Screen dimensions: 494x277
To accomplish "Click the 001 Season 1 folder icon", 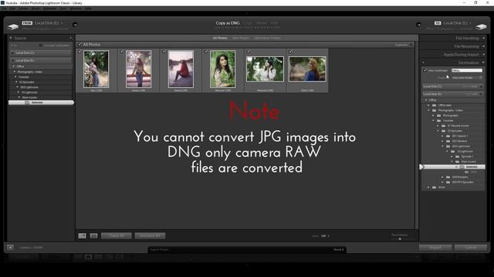I will point(448,136).
